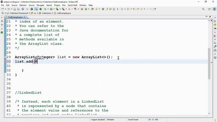Open the File menu
The width and height of the screenshot is (217, 122).
point(2,5)
